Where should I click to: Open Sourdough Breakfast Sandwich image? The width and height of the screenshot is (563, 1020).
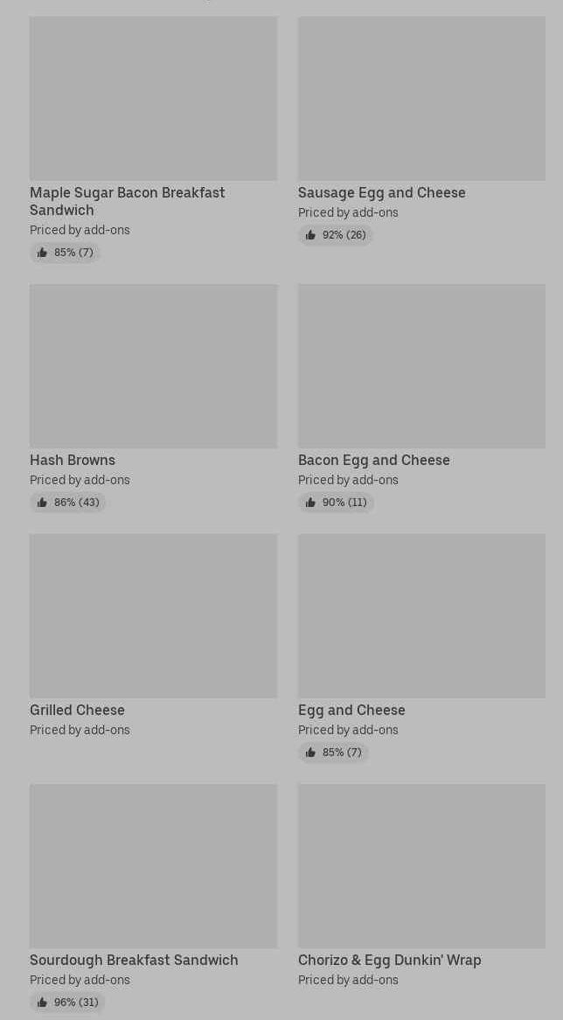pyautogui.click(x=153, y=865)
